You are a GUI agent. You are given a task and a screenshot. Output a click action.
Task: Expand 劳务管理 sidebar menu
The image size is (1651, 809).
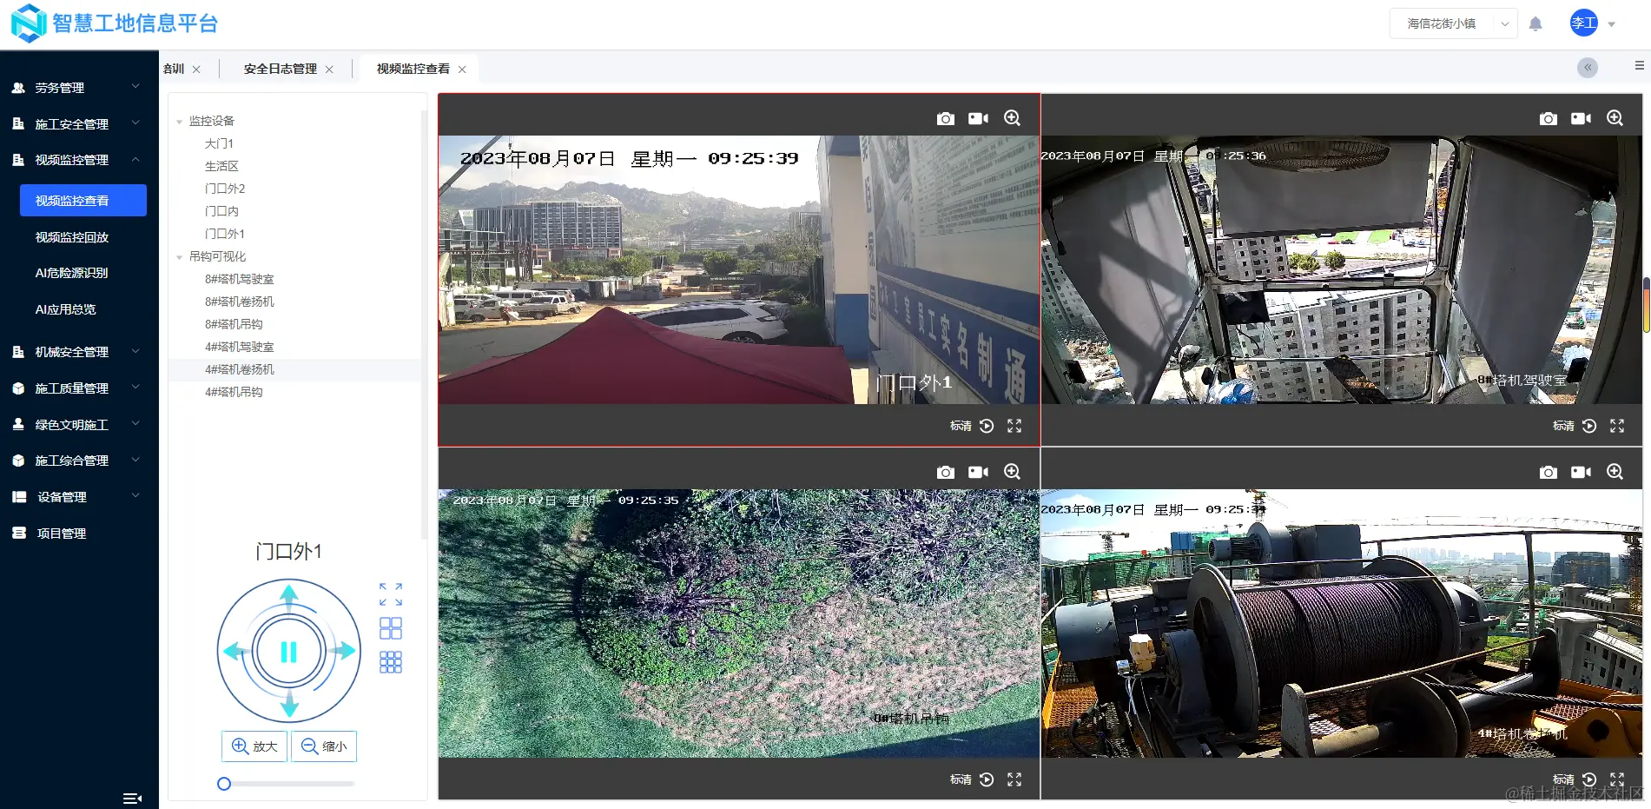pyautogui.click(x=79, y=88)
